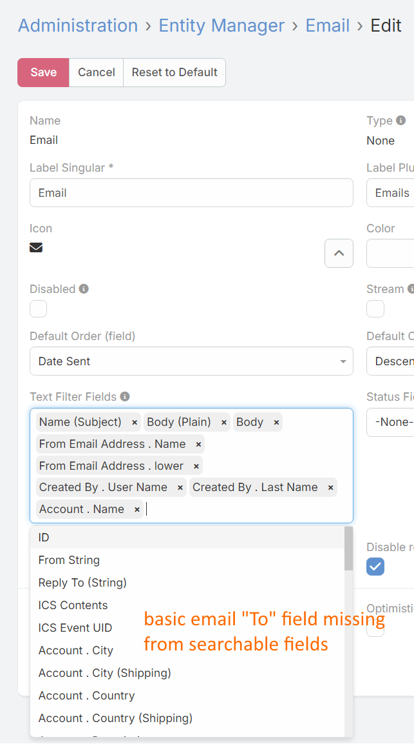Click the info icon next to Disabled

[84, 289]
